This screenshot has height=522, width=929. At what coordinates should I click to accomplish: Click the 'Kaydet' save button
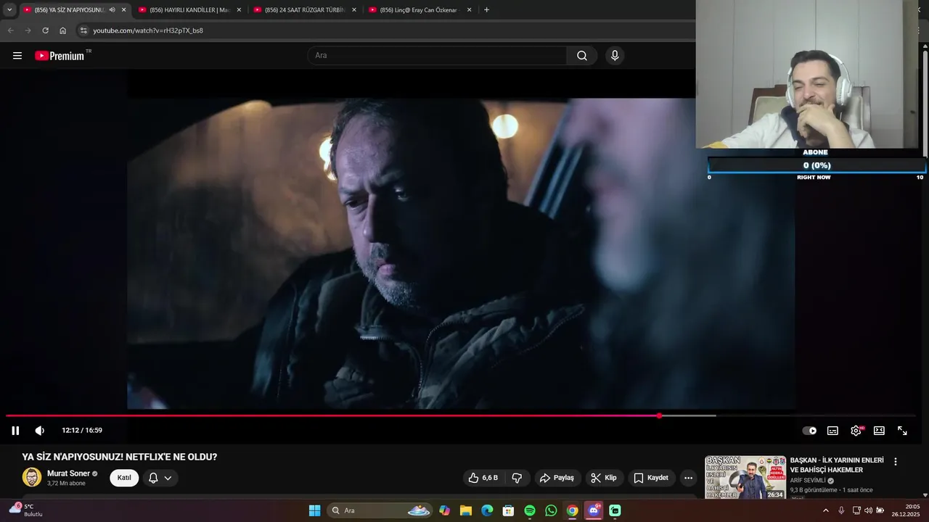point(651,478)
